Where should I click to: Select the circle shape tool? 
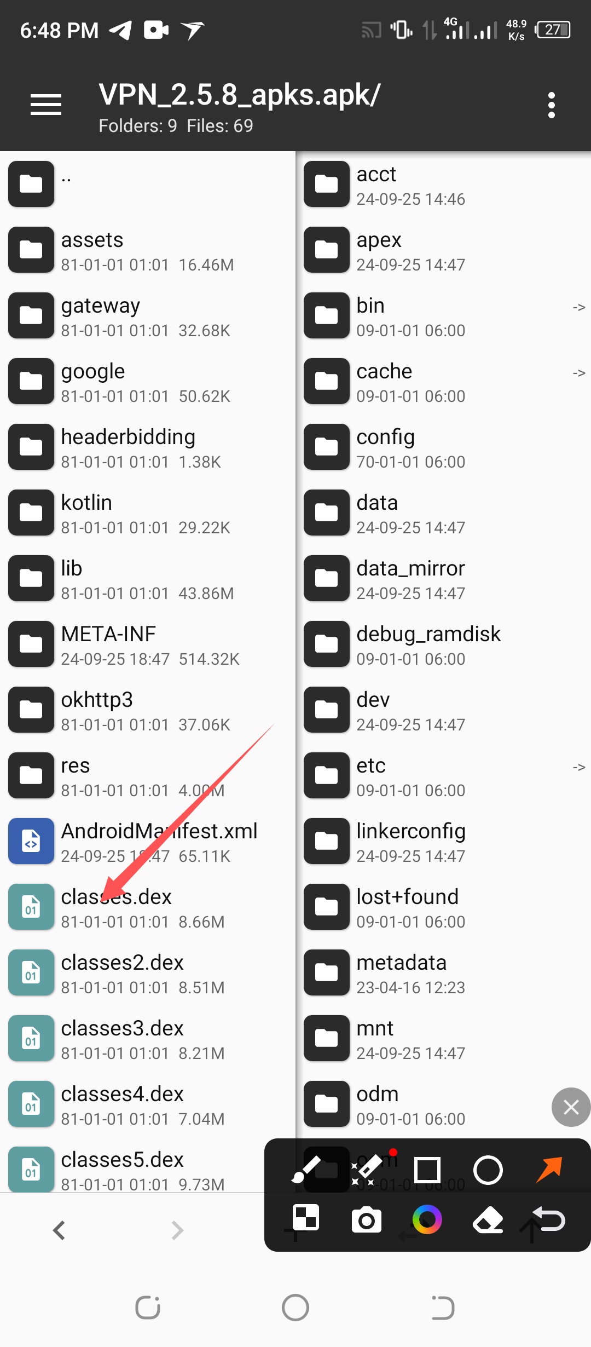click(x=488, y=1170)
